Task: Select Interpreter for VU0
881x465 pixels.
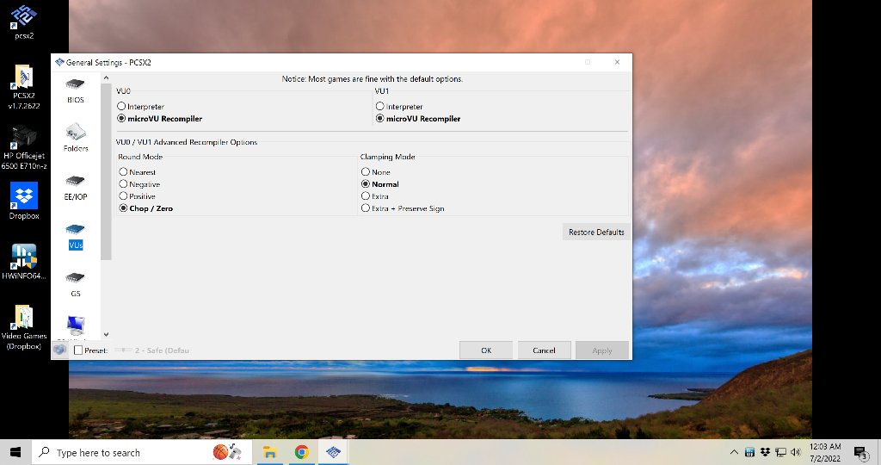Action: click(x=140, y=106)
